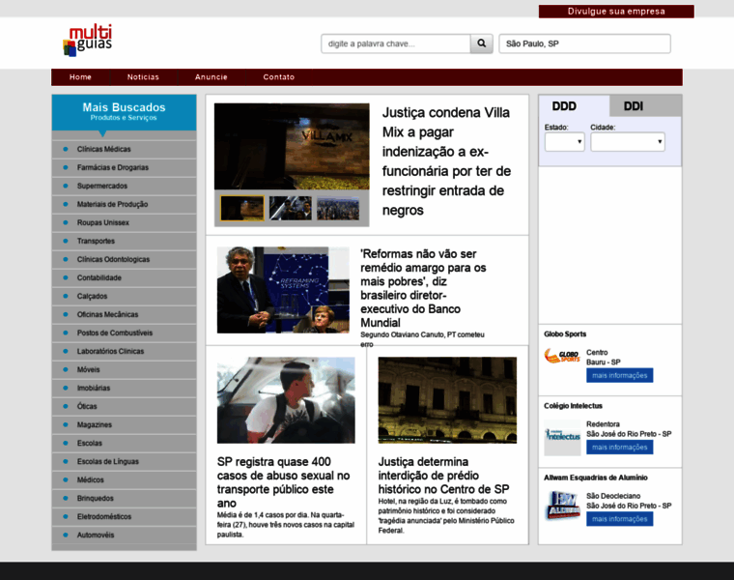Open the Banco Mundial director photo
Image resolution: width=734 pixels, height=580 pixels.
(283, 290)
